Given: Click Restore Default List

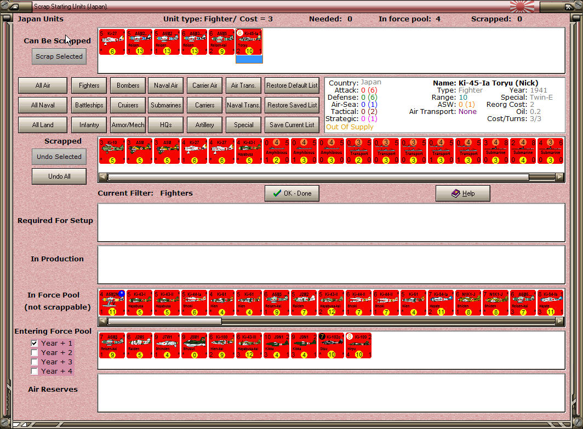Looking at the screenshot, I should coord(292,85).
